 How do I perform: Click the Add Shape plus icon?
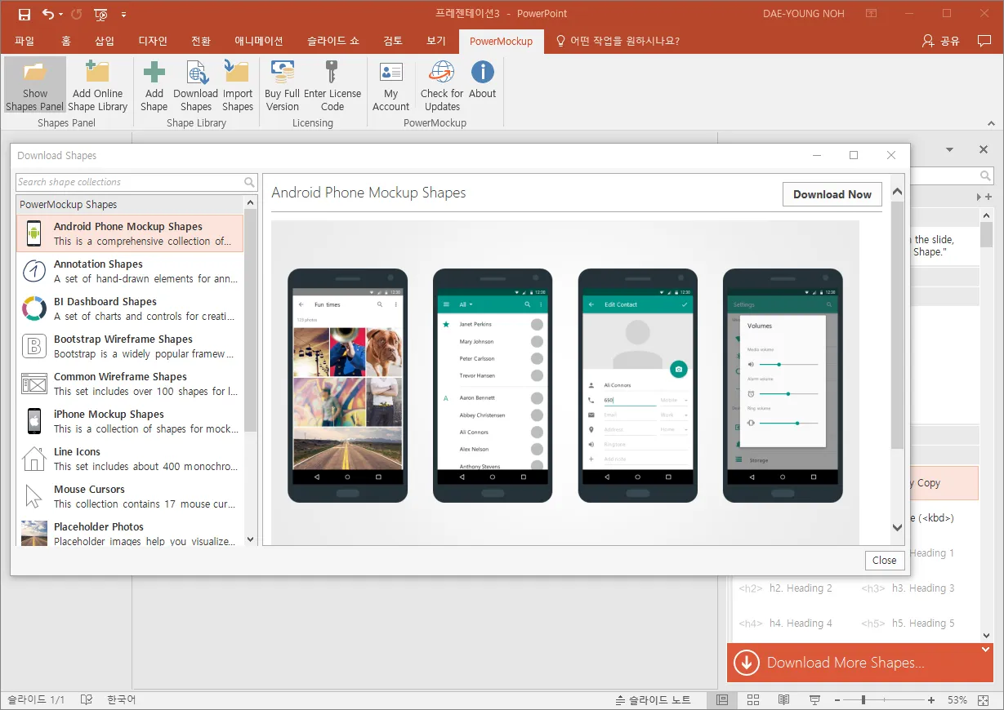click(154, 73)
